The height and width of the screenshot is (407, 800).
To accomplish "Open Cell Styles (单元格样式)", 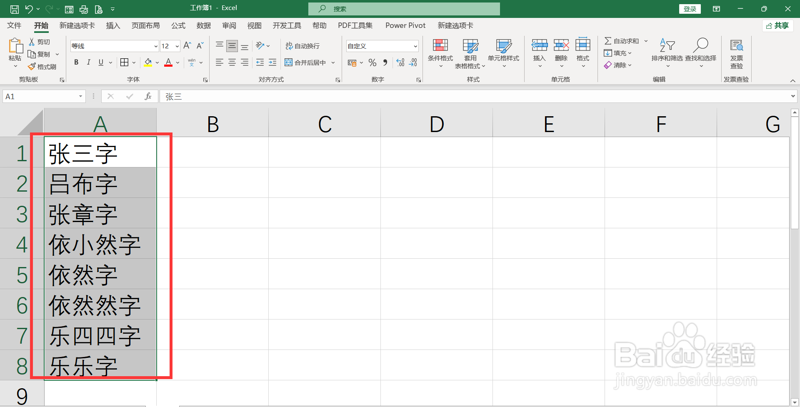I will point(503,53).
